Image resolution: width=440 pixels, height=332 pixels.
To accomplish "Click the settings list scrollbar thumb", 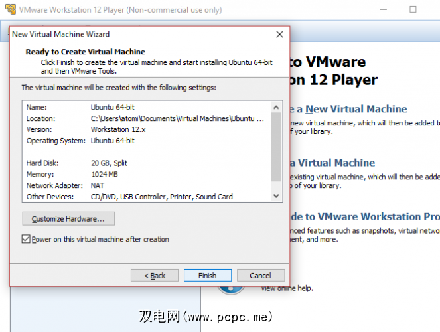I will click(x=276, y=147).
